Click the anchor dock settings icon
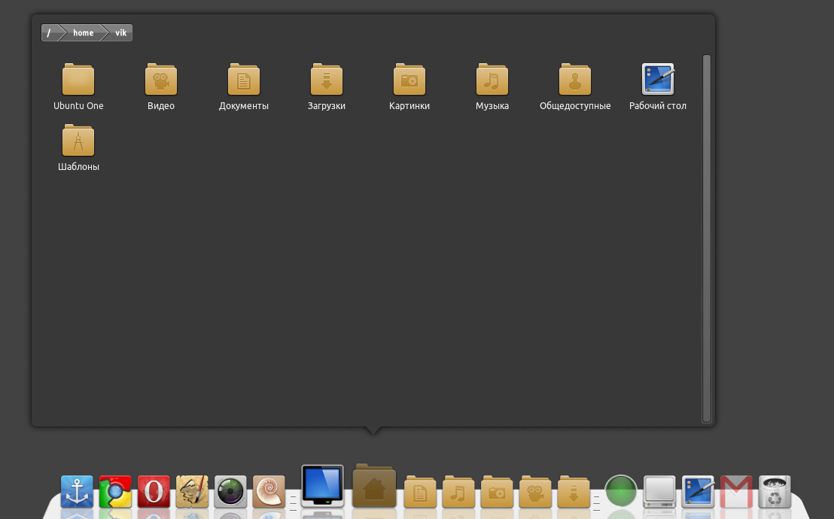The height and width of the screenshot is (519, 834). coord(77,491)
